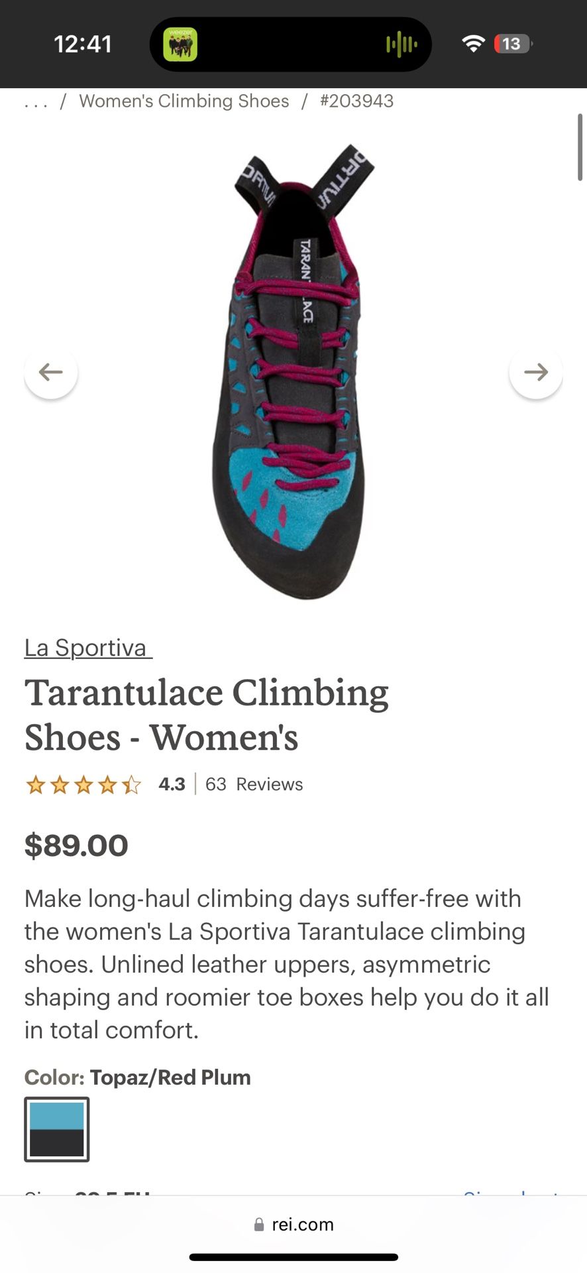Open the Women's Climbing Shoes breadcrumb
587x1273 pixels.
coord(184,101)
